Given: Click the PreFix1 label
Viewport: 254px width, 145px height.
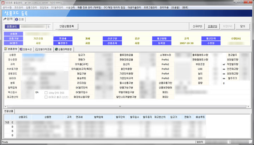Looking at the screenshot, I should [165, 59].
